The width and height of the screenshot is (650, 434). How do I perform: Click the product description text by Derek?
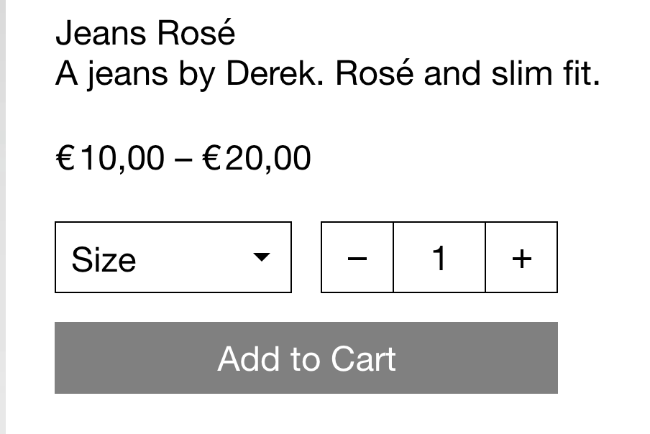click(x=327, y=74)
